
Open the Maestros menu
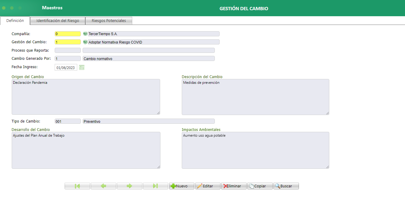point(52,8)
